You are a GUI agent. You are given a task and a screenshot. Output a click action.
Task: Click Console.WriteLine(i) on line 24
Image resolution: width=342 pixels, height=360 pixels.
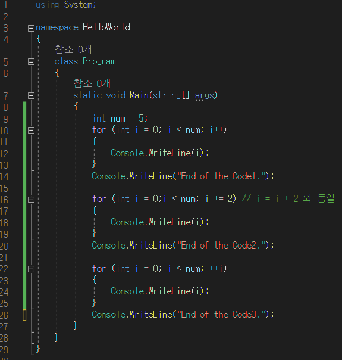pyautogui.click(x=159, y=291)
